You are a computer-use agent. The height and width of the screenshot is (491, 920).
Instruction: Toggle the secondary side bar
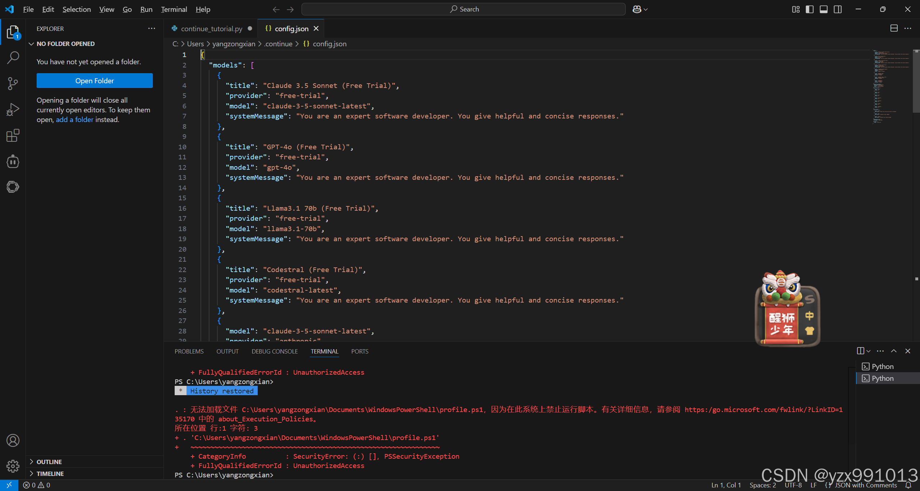point(838,9)
